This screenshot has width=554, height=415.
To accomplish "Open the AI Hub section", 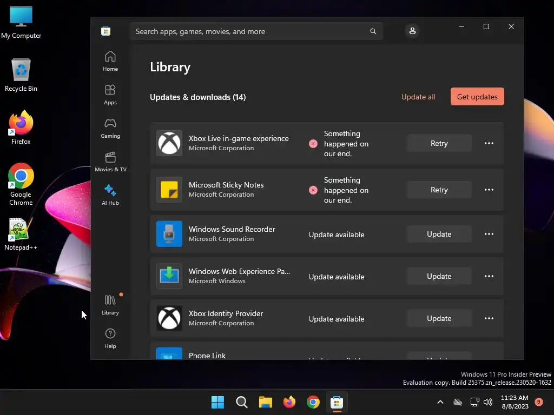I will click(110, 195).
